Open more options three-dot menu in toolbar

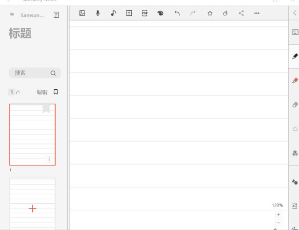tap(257, 13)
